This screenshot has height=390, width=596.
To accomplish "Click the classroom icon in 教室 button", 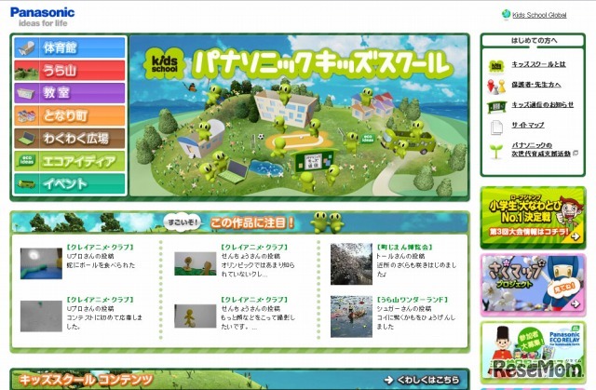I will pos(26,93).
